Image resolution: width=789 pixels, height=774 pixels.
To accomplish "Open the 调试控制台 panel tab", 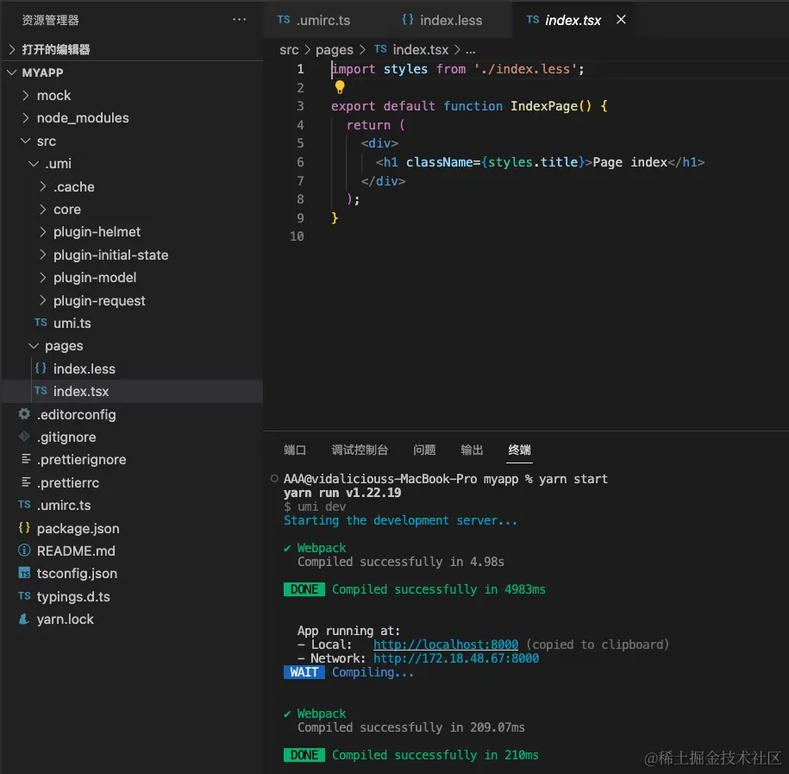I will pos(360,450).
